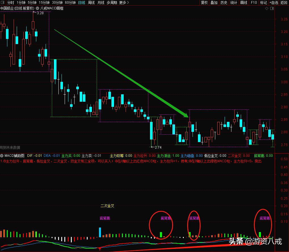The height and width of the screenshot is (252, 289).
Task: Add stock via +自选 button
Action: [274, 3]
